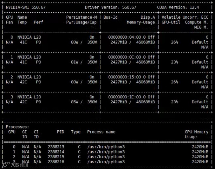This screenshot has width=215, height=169.
Task: Click GPU 0's 41C temperature
Action: coord(23,42)
